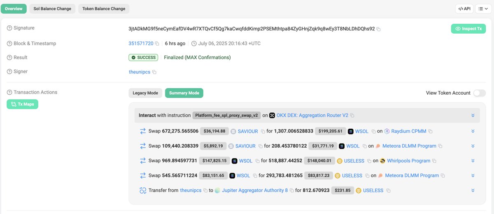Screen dimensions: 494x214
Task: Click the $199,205.61 value badge
Action: click(330, 131)
